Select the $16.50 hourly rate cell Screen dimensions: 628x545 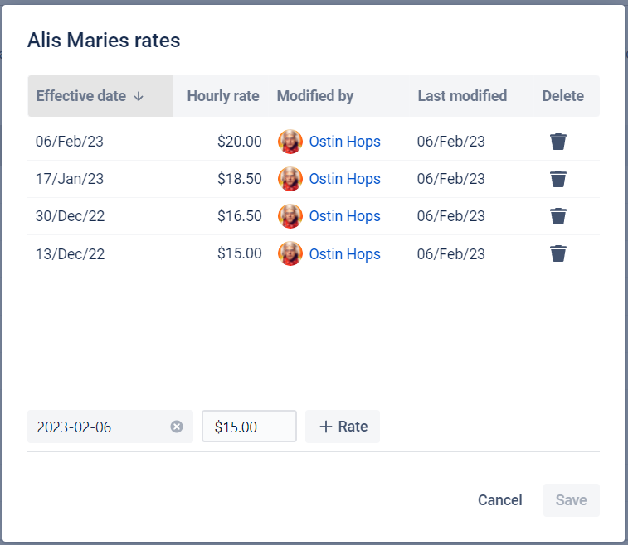(240, 216)
